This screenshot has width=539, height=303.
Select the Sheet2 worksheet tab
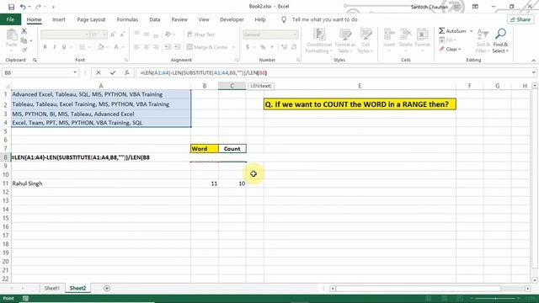click(77, 288)
